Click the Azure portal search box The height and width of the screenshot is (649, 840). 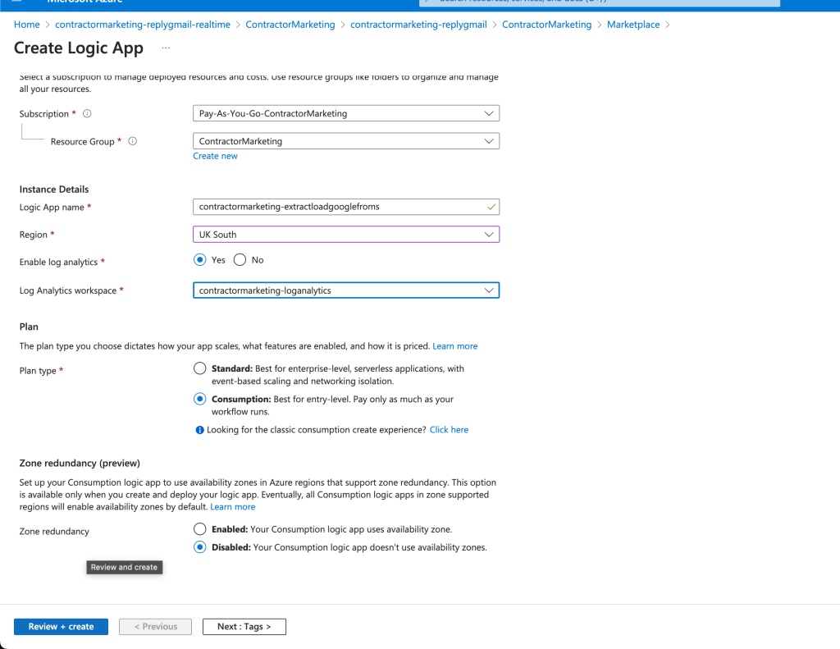click(x=600, y=2)
